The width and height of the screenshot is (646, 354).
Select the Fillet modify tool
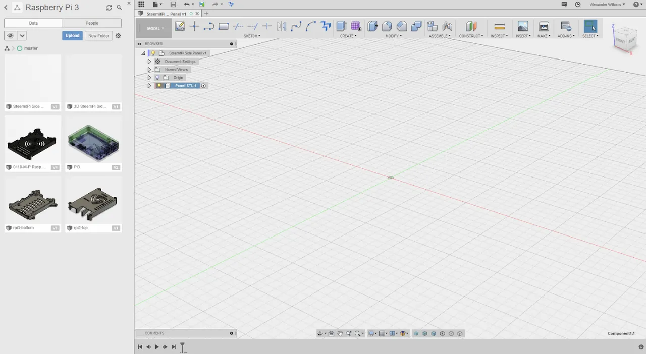coord(387,26)
